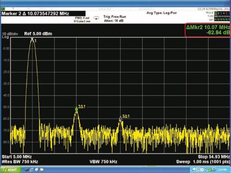
Task: Open the folder icon in the quick launch
Action: pos(42,170)
